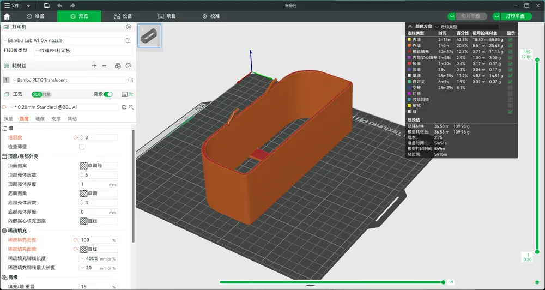Image resolution: width=545 pixels, height=290 pixels.
Task: Open the 0.20mm Standard @BBL A1 preset dropdown
Action: pyautogui.click(x=65, y=107)
